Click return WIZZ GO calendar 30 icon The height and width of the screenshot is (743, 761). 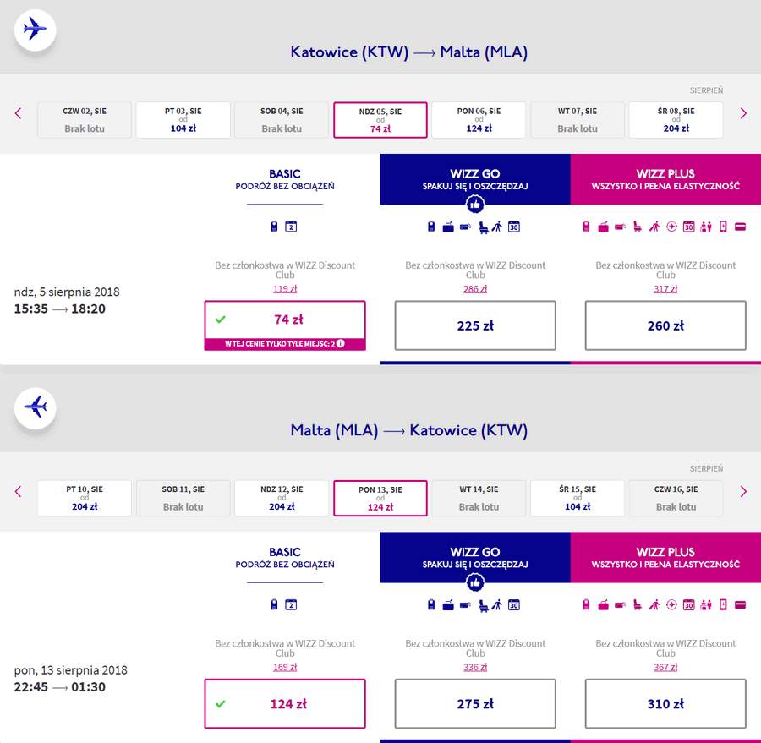pos(514,605)
